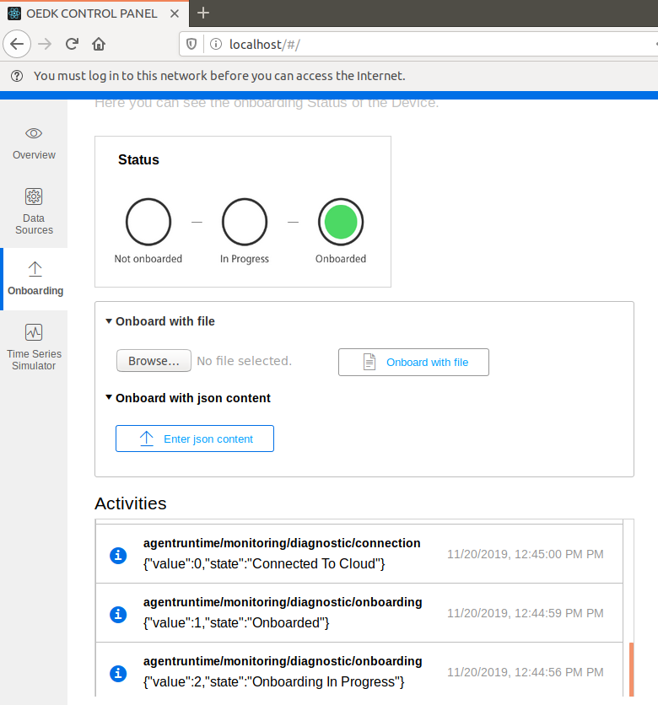Go back with browser back arrow
Screen dimensions: 658x705
point(17,44)
